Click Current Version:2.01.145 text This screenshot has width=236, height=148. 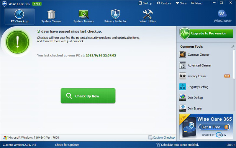pyautogui.click(x=19, y=145)
